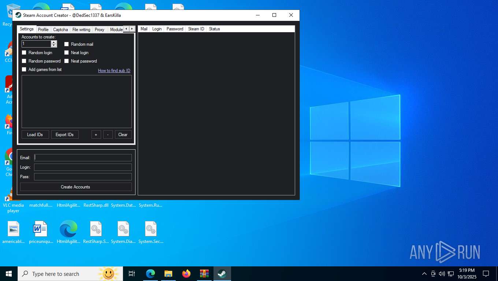Enable the Random mail checkbox

[67, 44]
